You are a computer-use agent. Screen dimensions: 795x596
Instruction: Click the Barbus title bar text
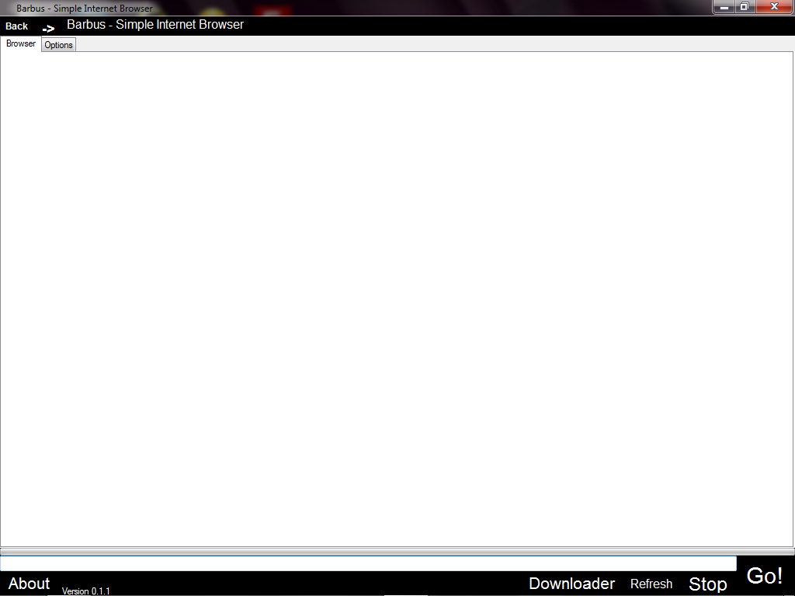pos(82,8)
